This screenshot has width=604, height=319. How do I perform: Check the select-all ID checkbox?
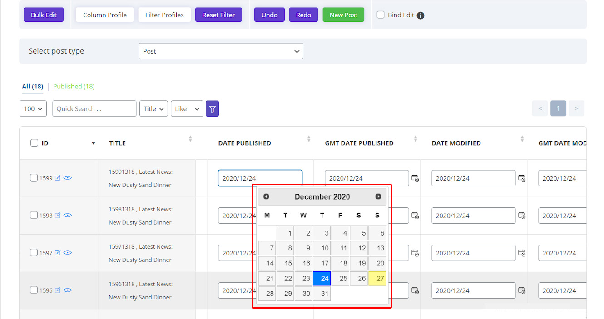(34, 143)
